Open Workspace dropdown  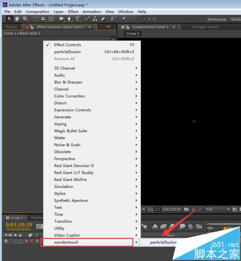(235, 19)
